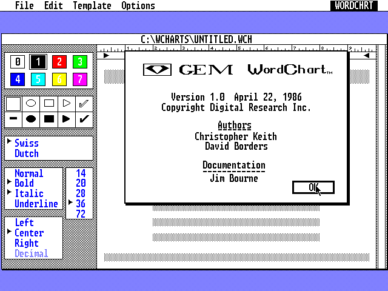Set text style to Normal
This screenshot has height=291, width=388.
29,173
